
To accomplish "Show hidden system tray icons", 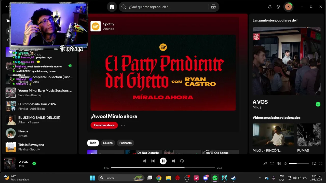I will pos(260,178).
